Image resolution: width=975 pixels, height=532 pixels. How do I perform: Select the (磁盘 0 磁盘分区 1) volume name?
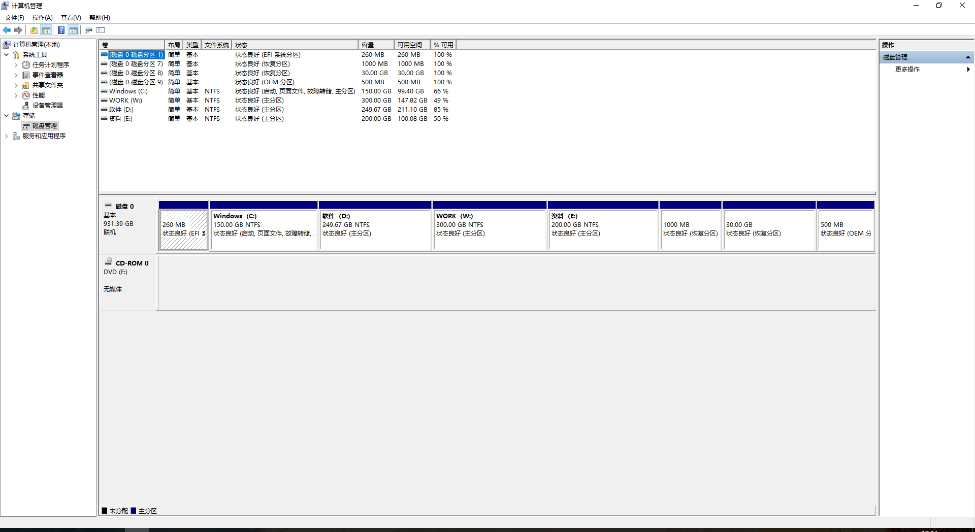136,55
